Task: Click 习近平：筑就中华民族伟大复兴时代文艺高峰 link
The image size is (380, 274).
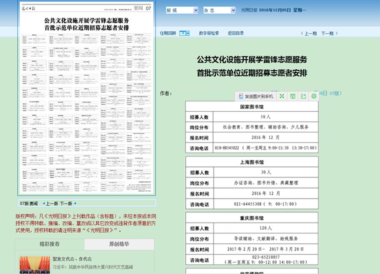Action: 93,267
